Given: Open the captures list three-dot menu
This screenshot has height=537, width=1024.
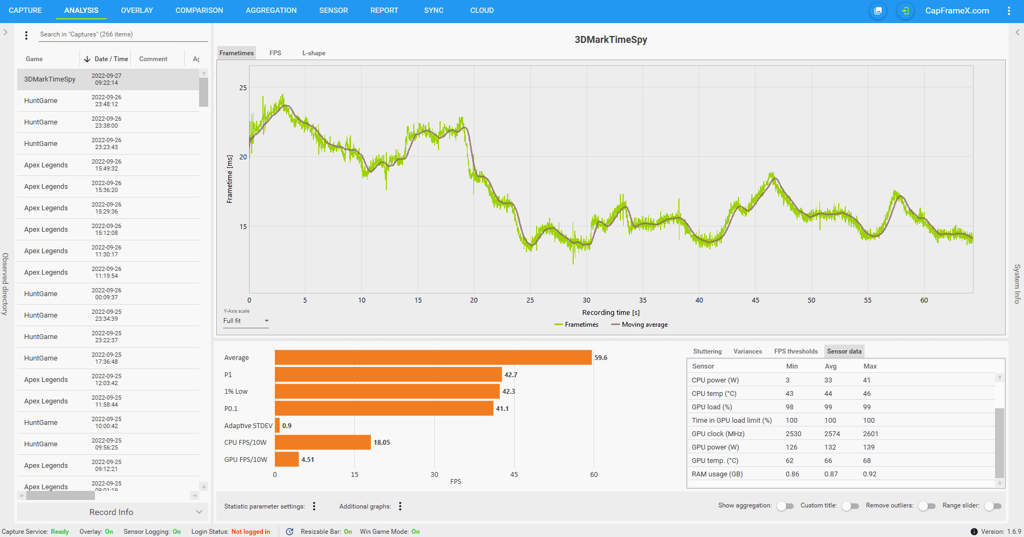Looking at the screenshot, I should click(26, 35).
